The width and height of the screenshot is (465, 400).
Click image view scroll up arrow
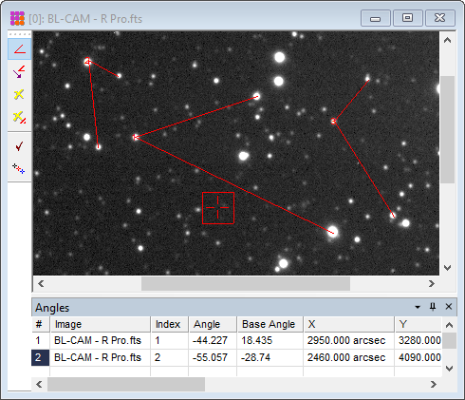447,40
